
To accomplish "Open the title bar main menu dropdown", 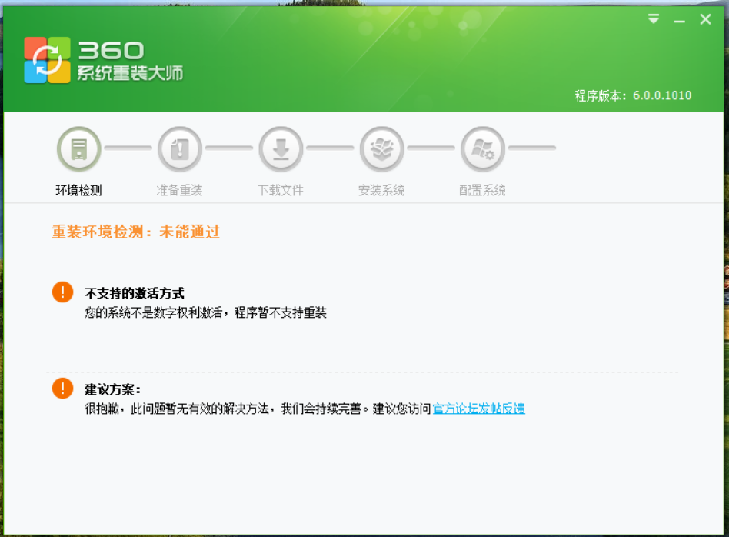I will pos(654,19).
